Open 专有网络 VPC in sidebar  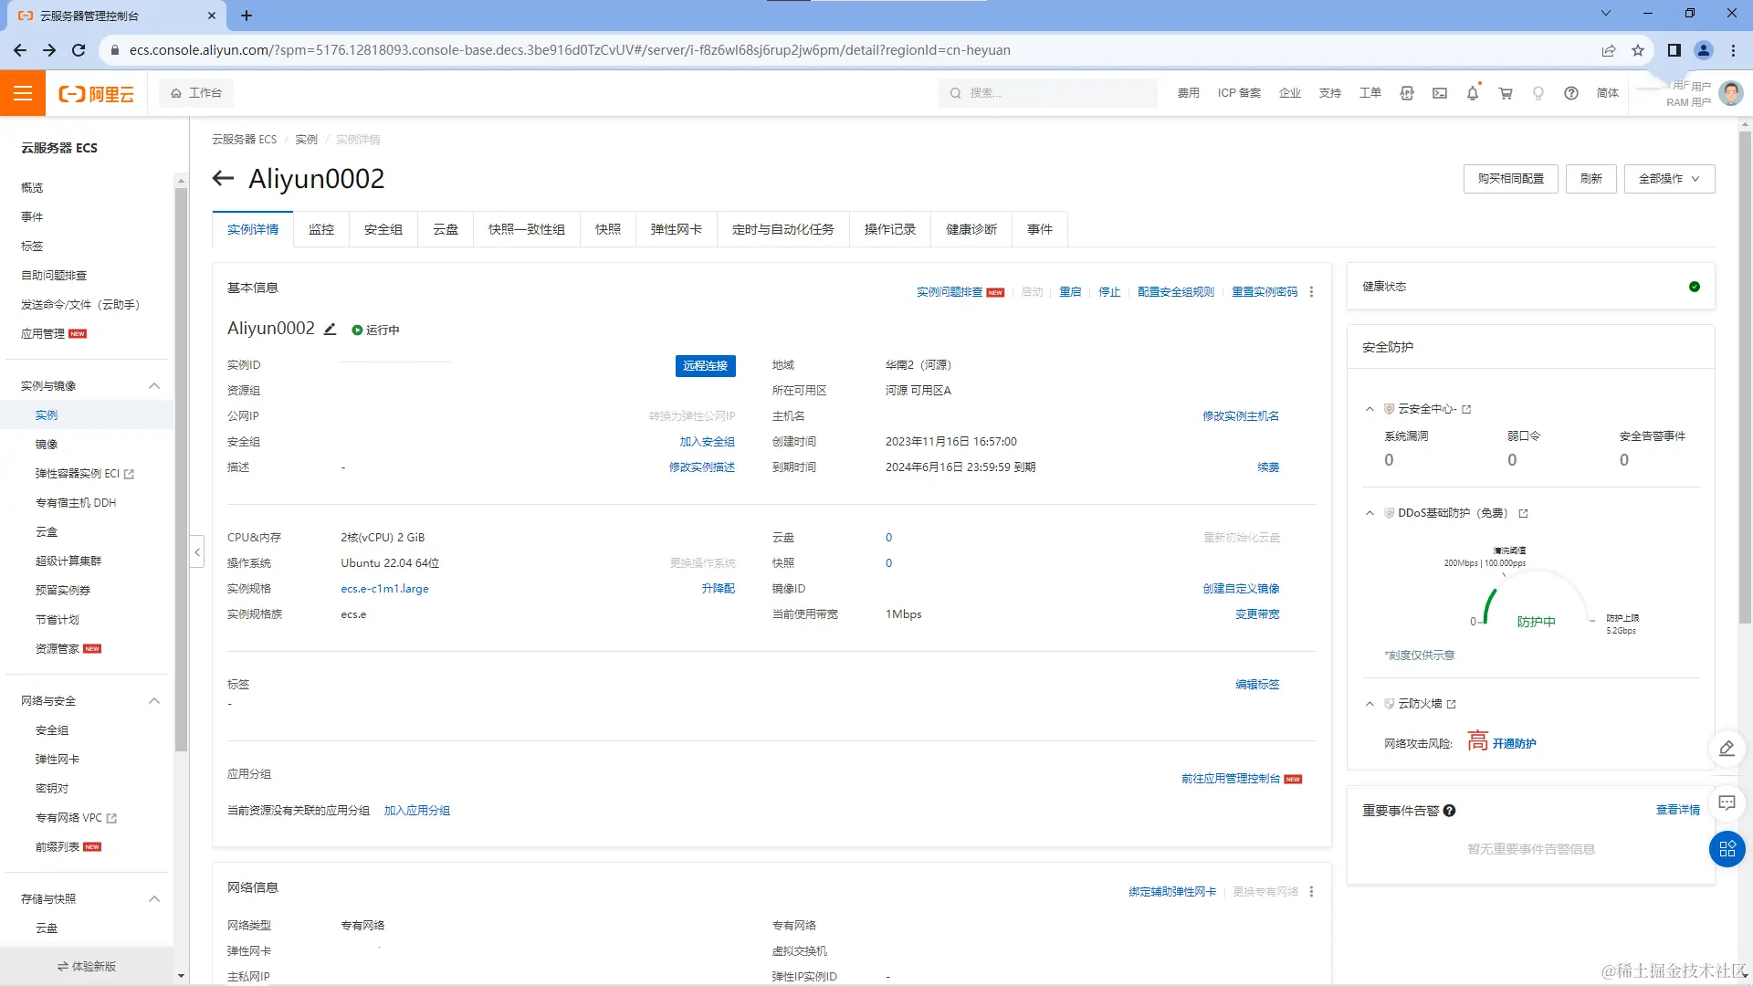click(x=76, y=818)
